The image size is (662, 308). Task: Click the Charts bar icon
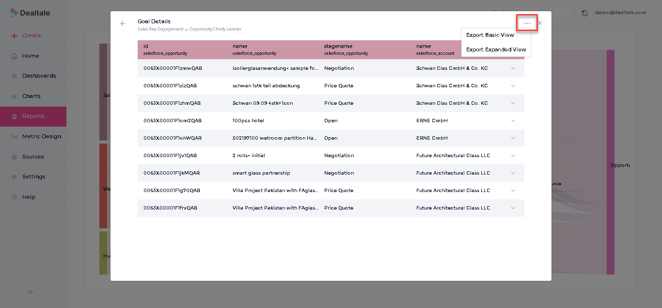click(x=14, y=96)
